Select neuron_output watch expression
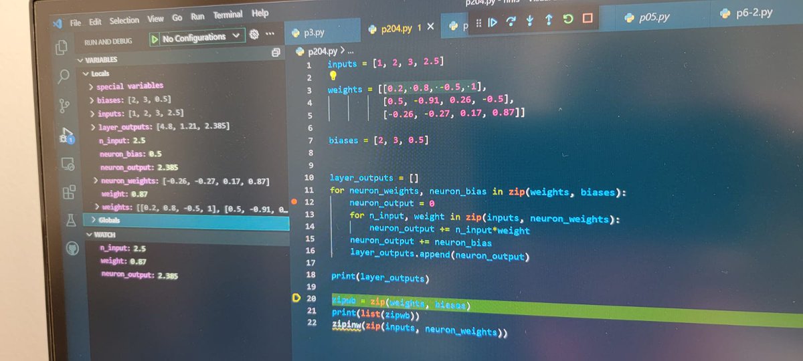 point(140,274)
